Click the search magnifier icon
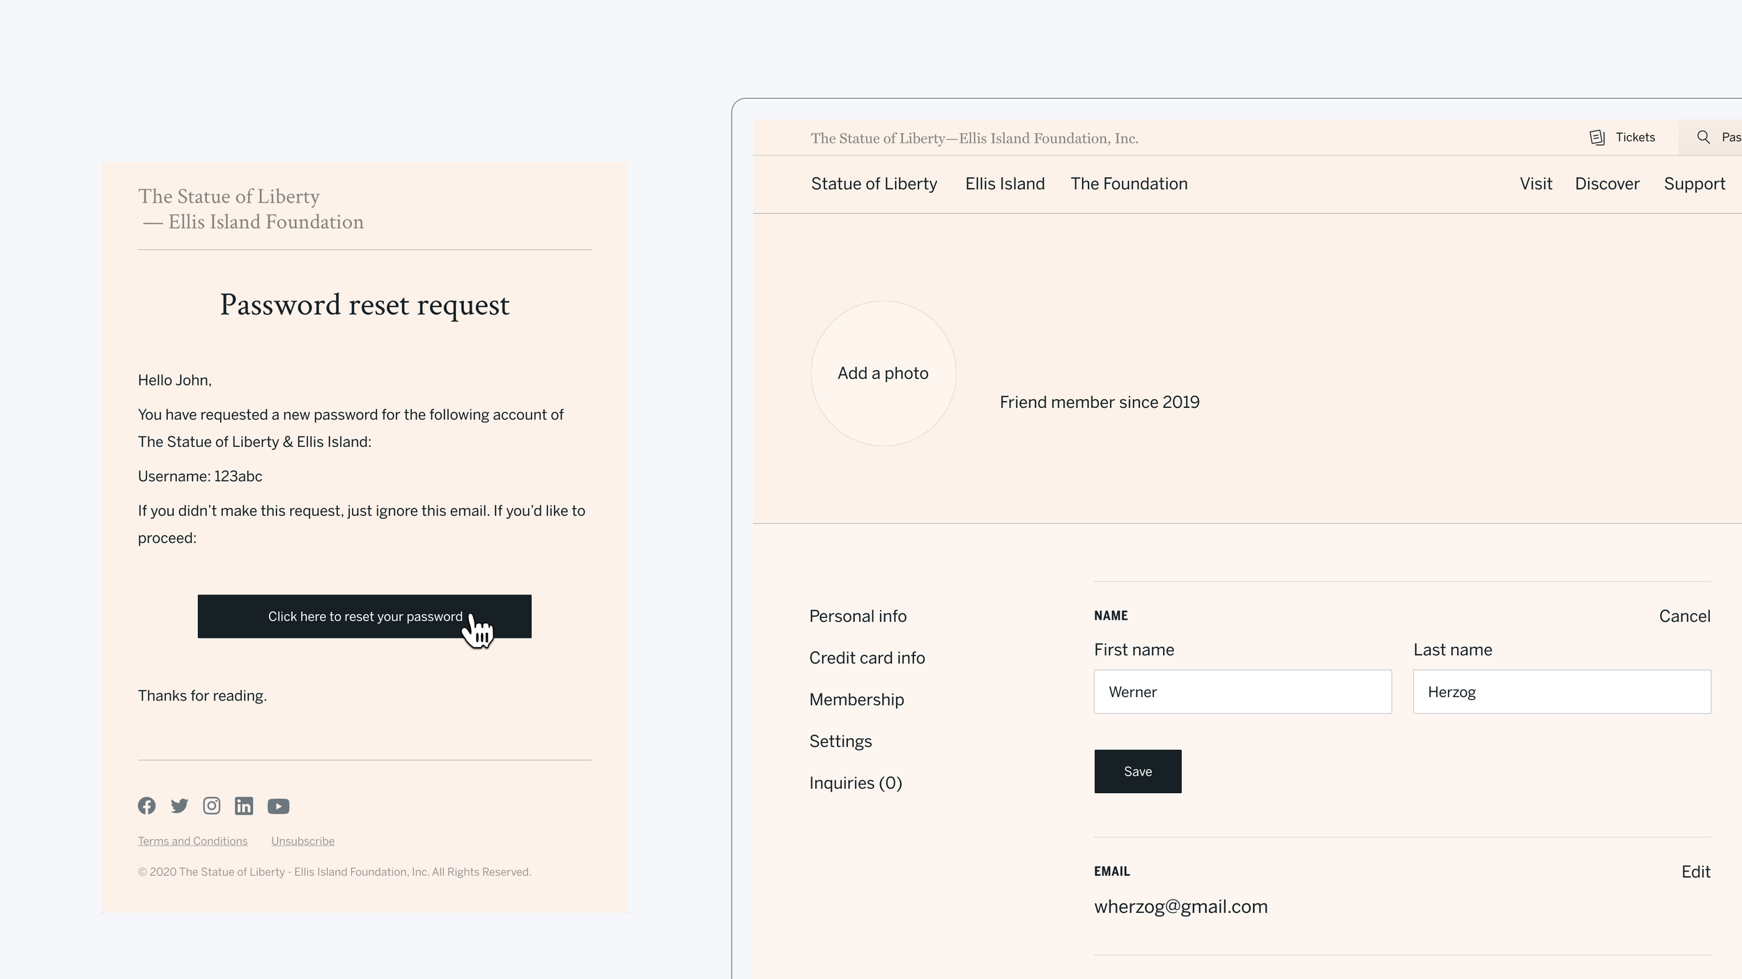Image resolution: width=1742 pixels, height=979 pixels. point(1703,137)
